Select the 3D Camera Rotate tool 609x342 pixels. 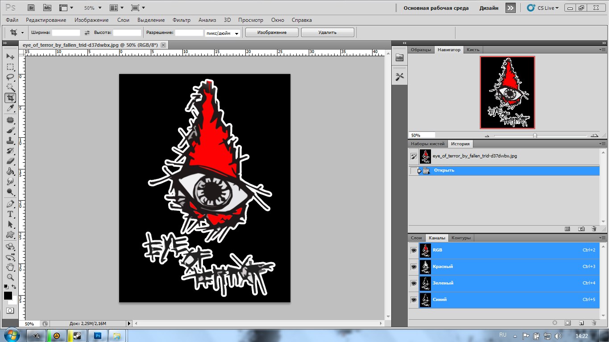tap(10, 257)
